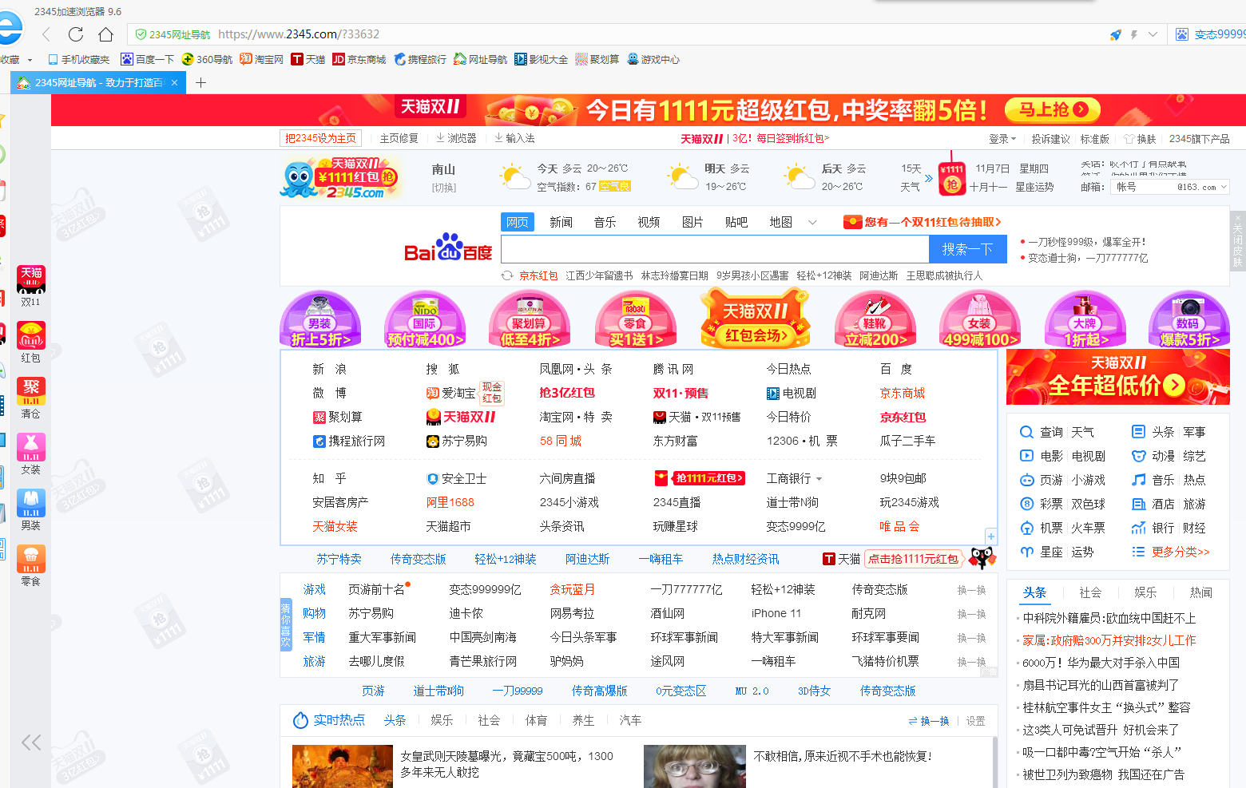The width and height of the screenshot is (1246, 788).
Task: Open the 淘宝网 bookmark
Action: pos(262,59)
